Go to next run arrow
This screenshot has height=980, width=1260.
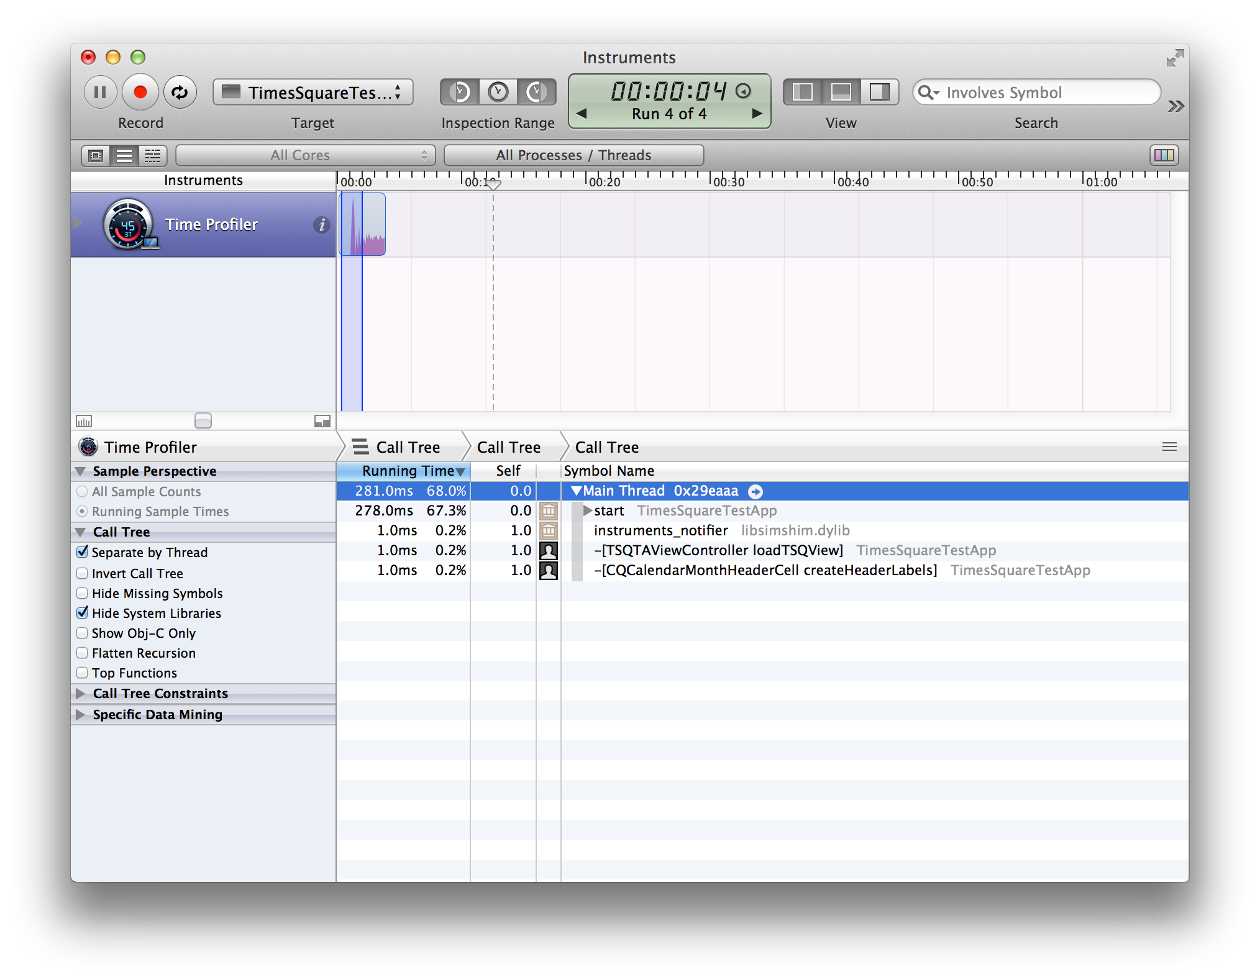[x=757, y=114]
